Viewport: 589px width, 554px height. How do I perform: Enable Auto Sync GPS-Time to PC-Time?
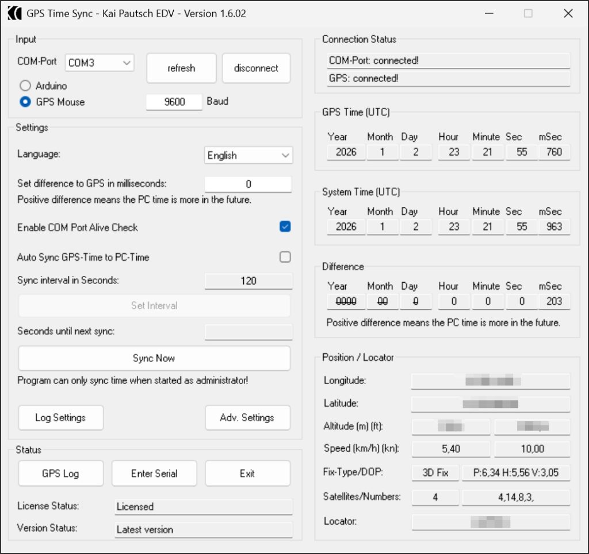[x=285, y=257]
